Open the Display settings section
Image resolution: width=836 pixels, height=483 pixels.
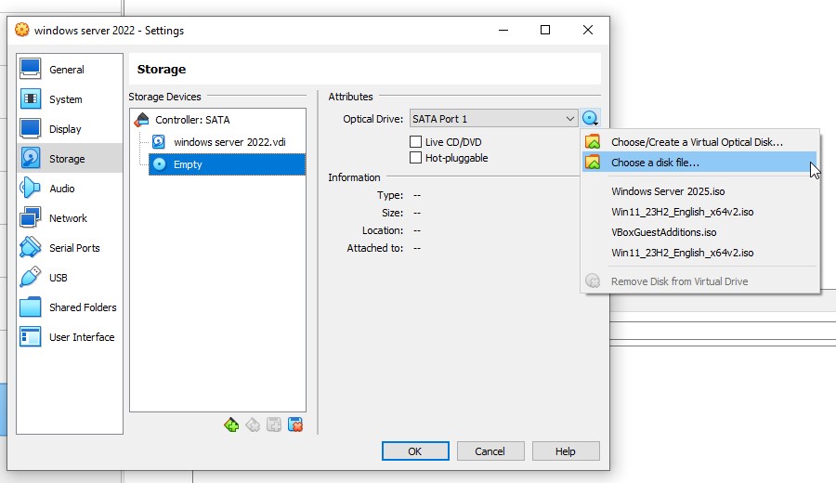click(x=65, y=129)
